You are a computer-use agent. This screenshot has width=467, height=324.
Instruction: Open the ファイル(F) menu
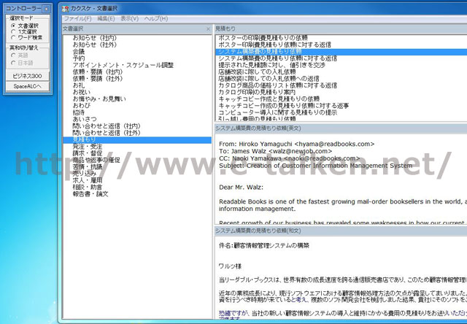click(77, 18)
